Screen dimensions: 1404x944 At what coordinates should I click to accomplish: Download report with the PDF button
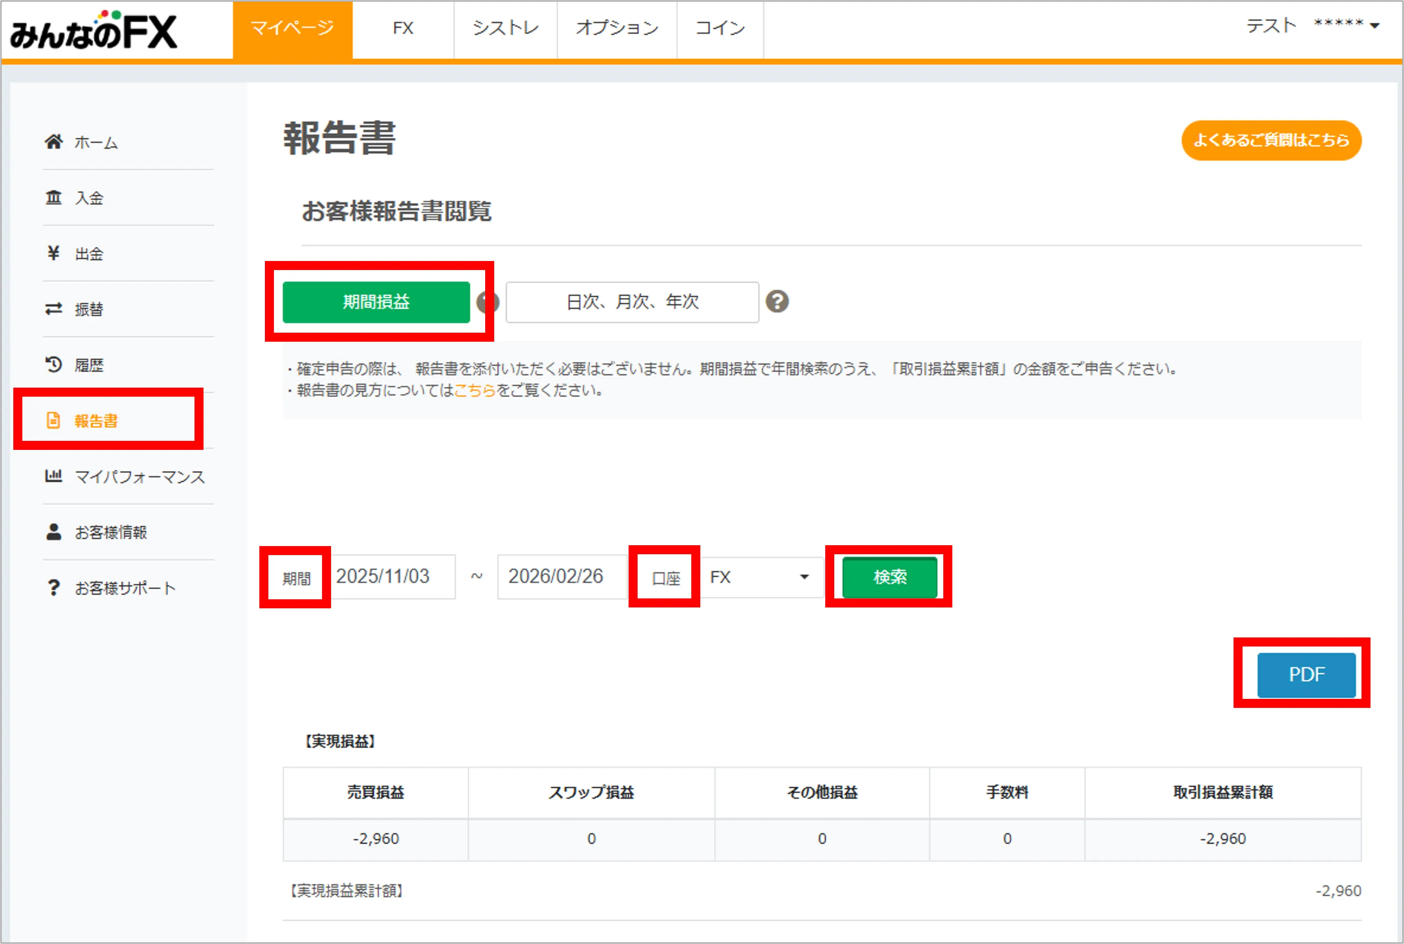pos(1306,674)
